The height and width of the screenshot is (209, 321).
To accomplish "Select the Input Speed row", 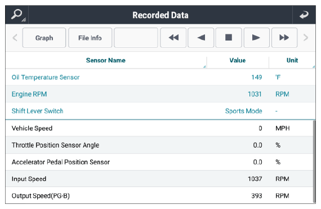I will pos(159,179).
